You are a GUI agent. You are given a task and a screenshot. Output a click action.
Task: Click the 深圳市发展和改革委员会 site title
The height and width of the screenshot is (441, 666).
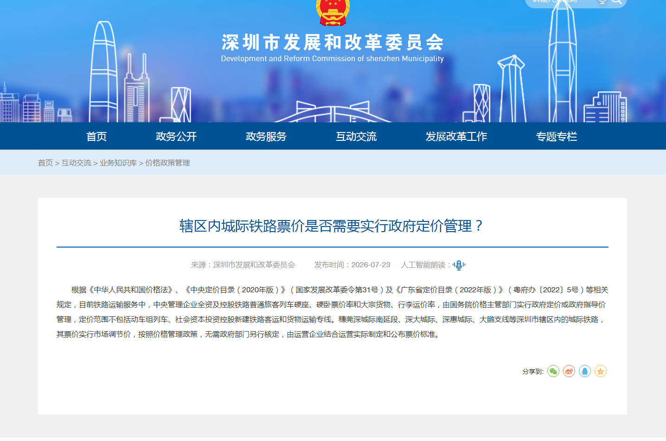[333, 43]
